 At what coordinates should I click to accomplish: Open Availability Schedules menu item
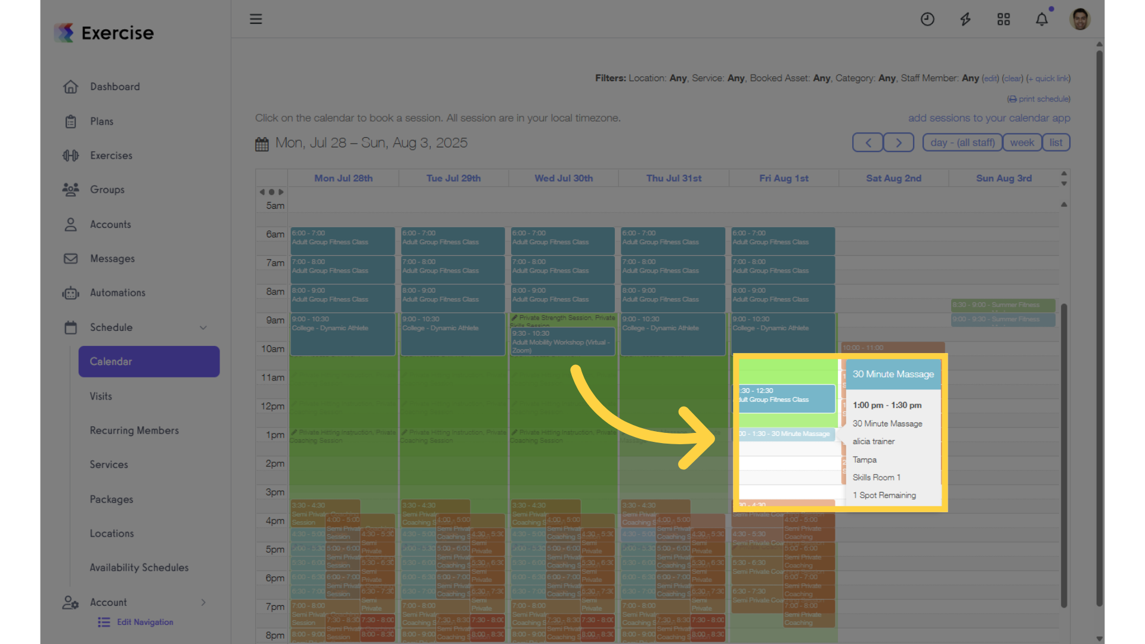click(x=139, y=568)
